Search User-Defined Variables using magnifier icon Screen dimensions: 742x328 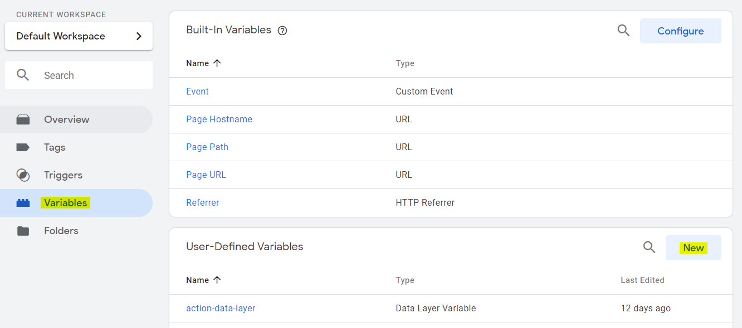(x=649, y=247)
